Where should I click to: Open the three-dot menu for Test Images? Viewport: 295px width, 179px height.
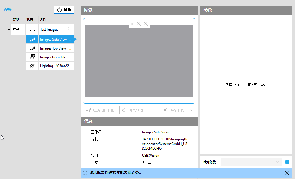click(x=69, y=30)
